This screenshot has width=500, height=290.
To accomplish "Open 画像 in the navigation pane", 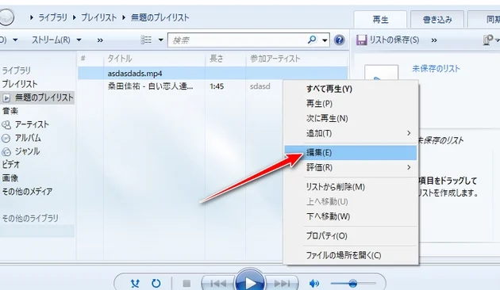I will pos(10,178).
